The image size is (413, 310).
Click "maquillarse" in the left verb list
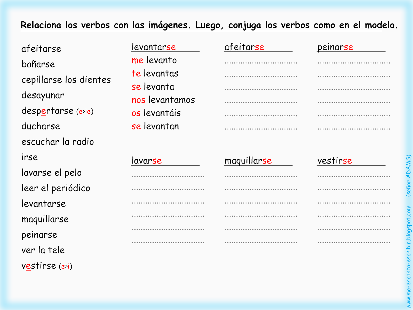click(x=45, y=219)
